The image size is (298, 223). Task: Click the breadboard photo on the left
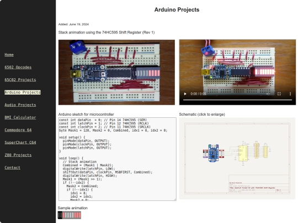116,72
